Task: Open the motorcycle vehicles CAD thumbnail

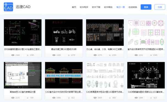Action: pos(64,33)
